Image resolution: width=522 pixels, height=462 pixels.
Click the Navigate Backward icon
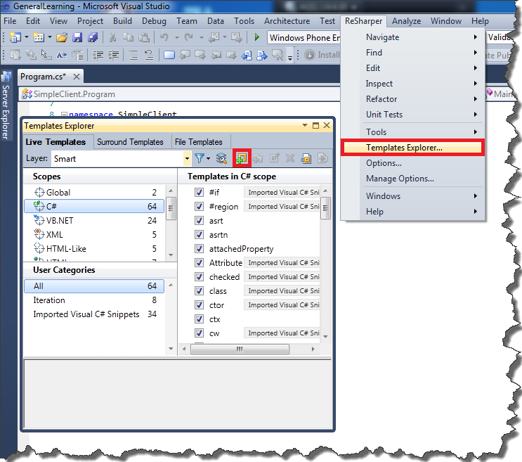tap(214, 37)
